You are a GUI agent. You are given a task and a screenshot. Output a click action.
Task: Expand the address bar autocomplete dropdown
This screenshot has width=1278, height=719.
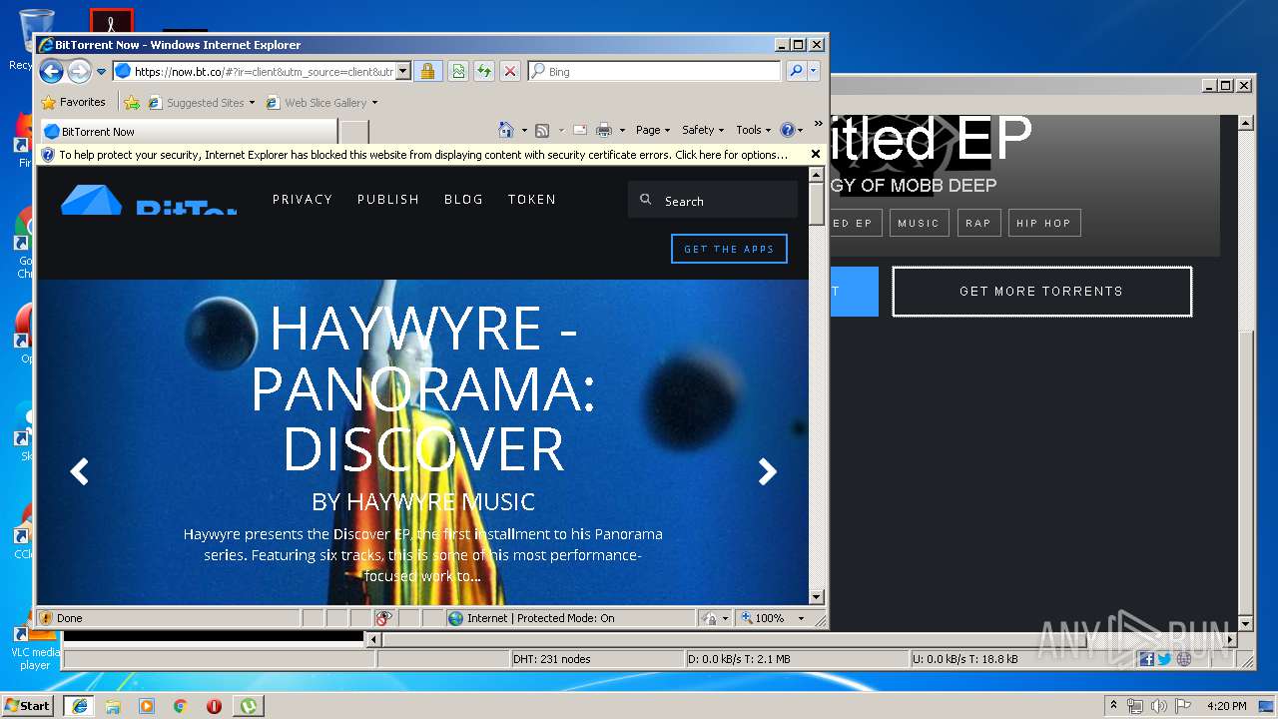[403, 72]
